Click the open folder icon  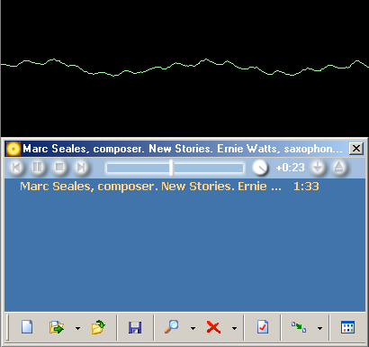98,327
